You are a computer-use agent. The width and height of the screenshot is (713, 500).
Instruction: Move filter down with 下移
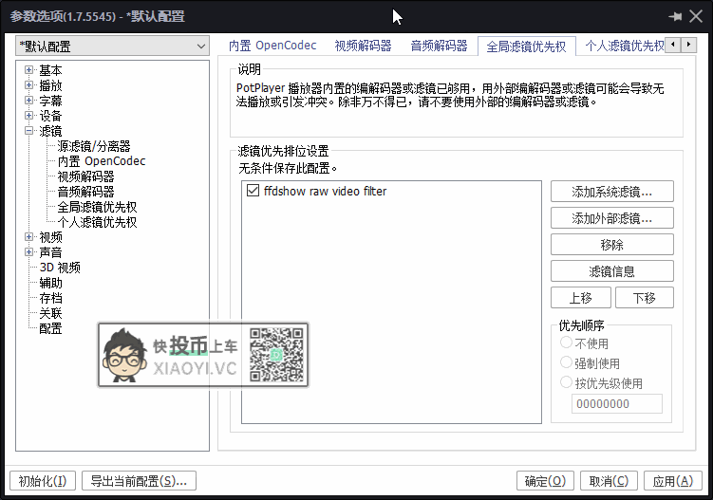click(645, 298)
